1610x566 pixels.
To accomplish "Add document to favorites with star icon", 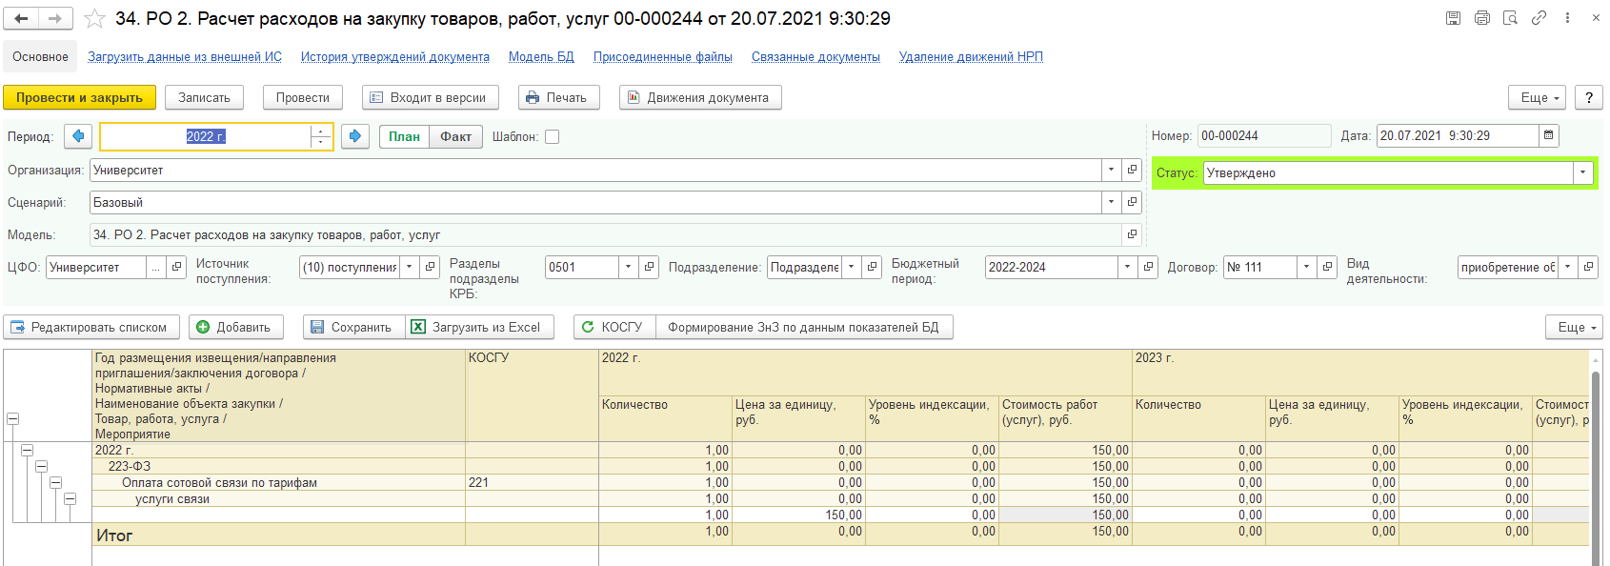I will tap(94, 18).
